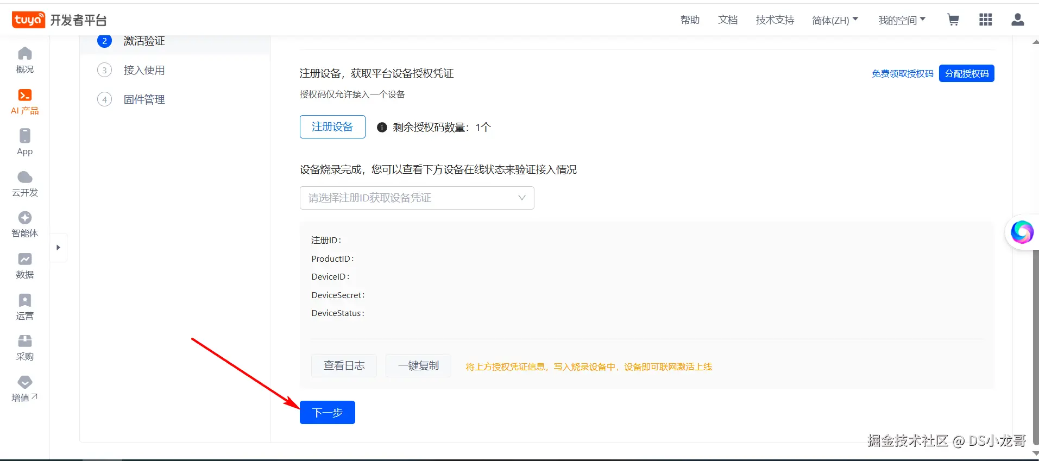Open the 文档 documentation menu

[728, 20]
